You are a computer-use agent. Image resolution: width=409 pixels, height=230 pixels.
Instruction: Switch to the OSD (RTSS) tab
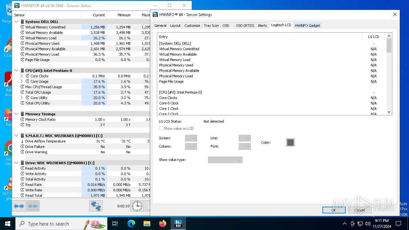point(245,26)
